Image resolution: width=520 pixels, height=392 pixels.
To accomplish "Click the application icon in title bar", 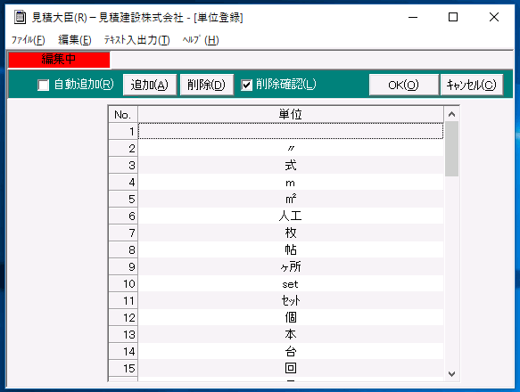I will [20, 17].
